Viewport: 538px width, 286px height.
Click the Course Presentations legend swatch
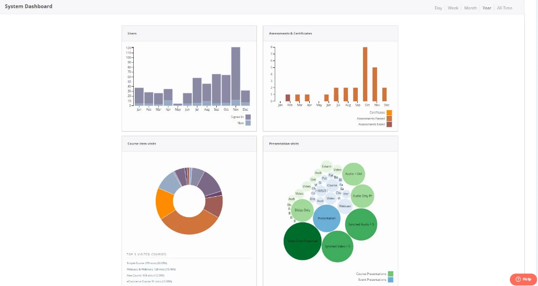pos(390,273)
